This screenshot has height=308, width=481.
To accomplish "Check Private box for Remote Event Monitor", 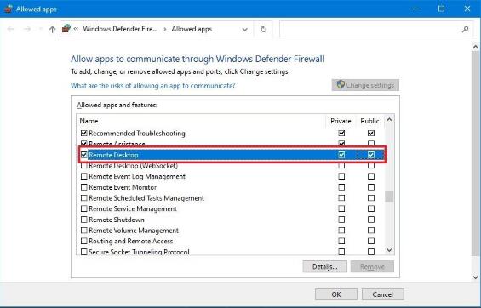I will point(341,187).
